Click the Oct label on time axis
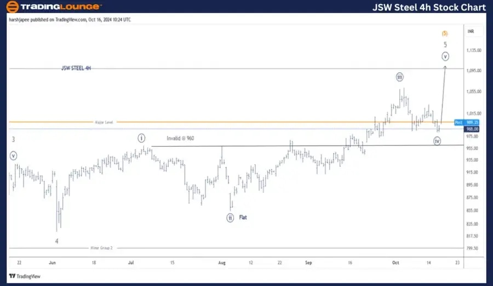493x286 pixels. pyautogui.click(x=395, y=263)
